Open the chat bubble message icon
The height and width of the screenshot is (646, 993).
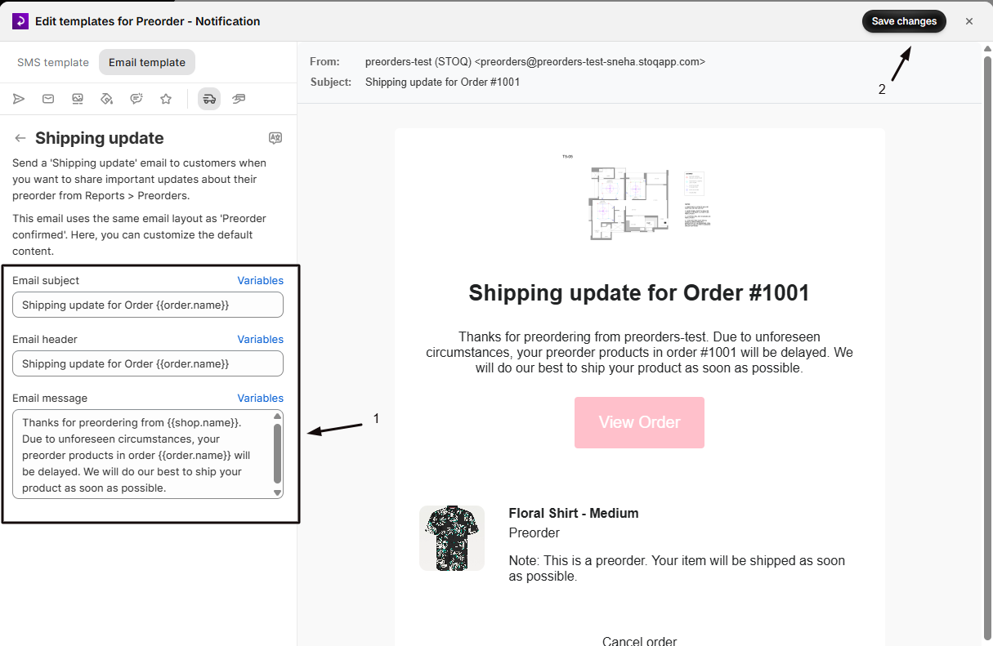point(136,99)
